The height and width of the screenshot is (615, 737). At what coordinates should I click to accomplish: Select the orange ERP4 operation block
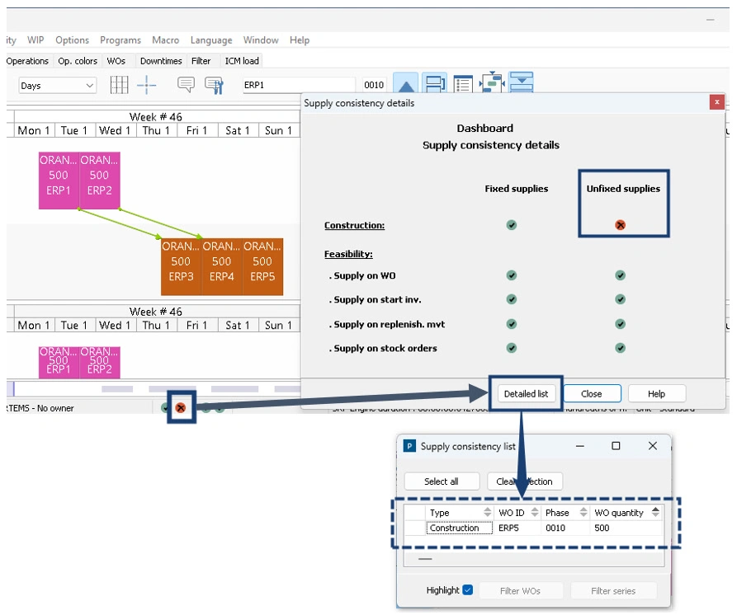point(222,266)
